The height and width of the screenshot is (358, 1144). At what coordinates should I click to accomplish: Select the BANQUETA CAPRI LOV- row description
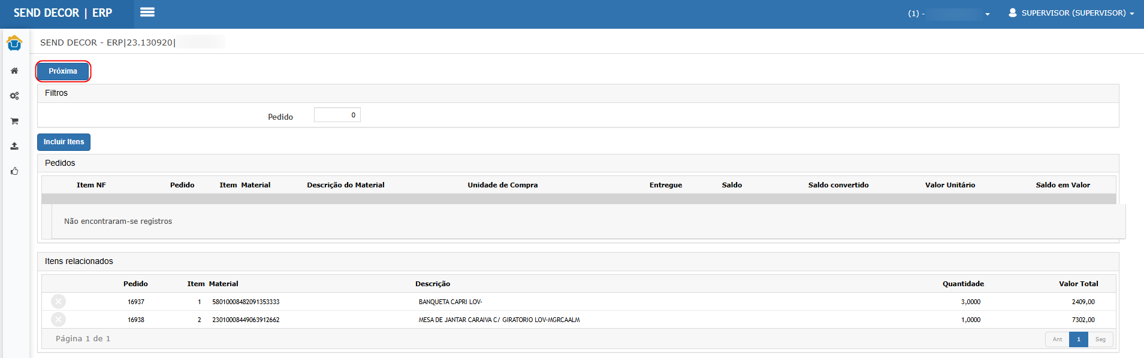coord(450,302)
